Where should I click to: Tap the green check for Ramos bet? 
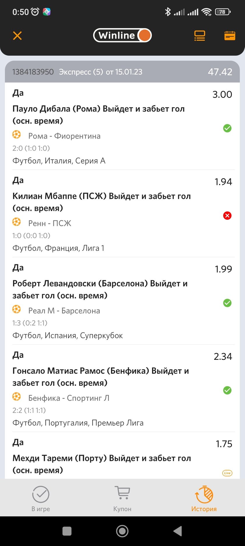227,390
